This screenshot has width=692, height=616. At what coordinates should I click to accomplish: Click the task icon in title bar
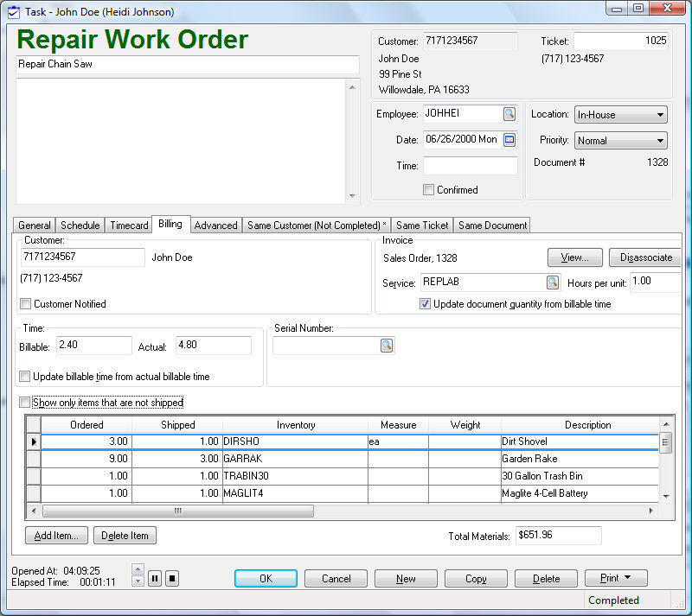(13, 12)
